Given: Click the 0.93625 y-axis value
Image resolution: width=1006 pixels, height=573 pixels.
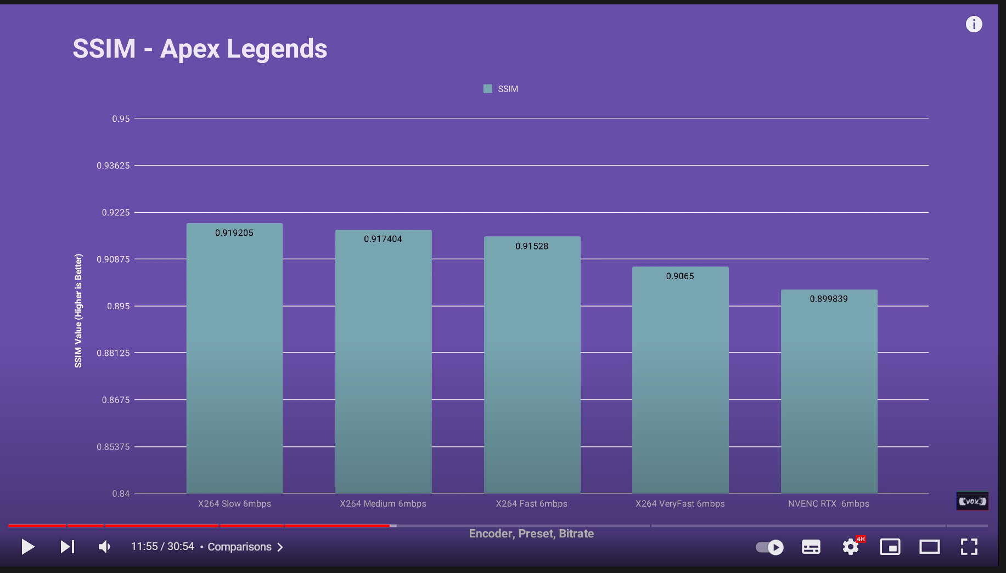Looking at the screenshot, I should 113,166.
